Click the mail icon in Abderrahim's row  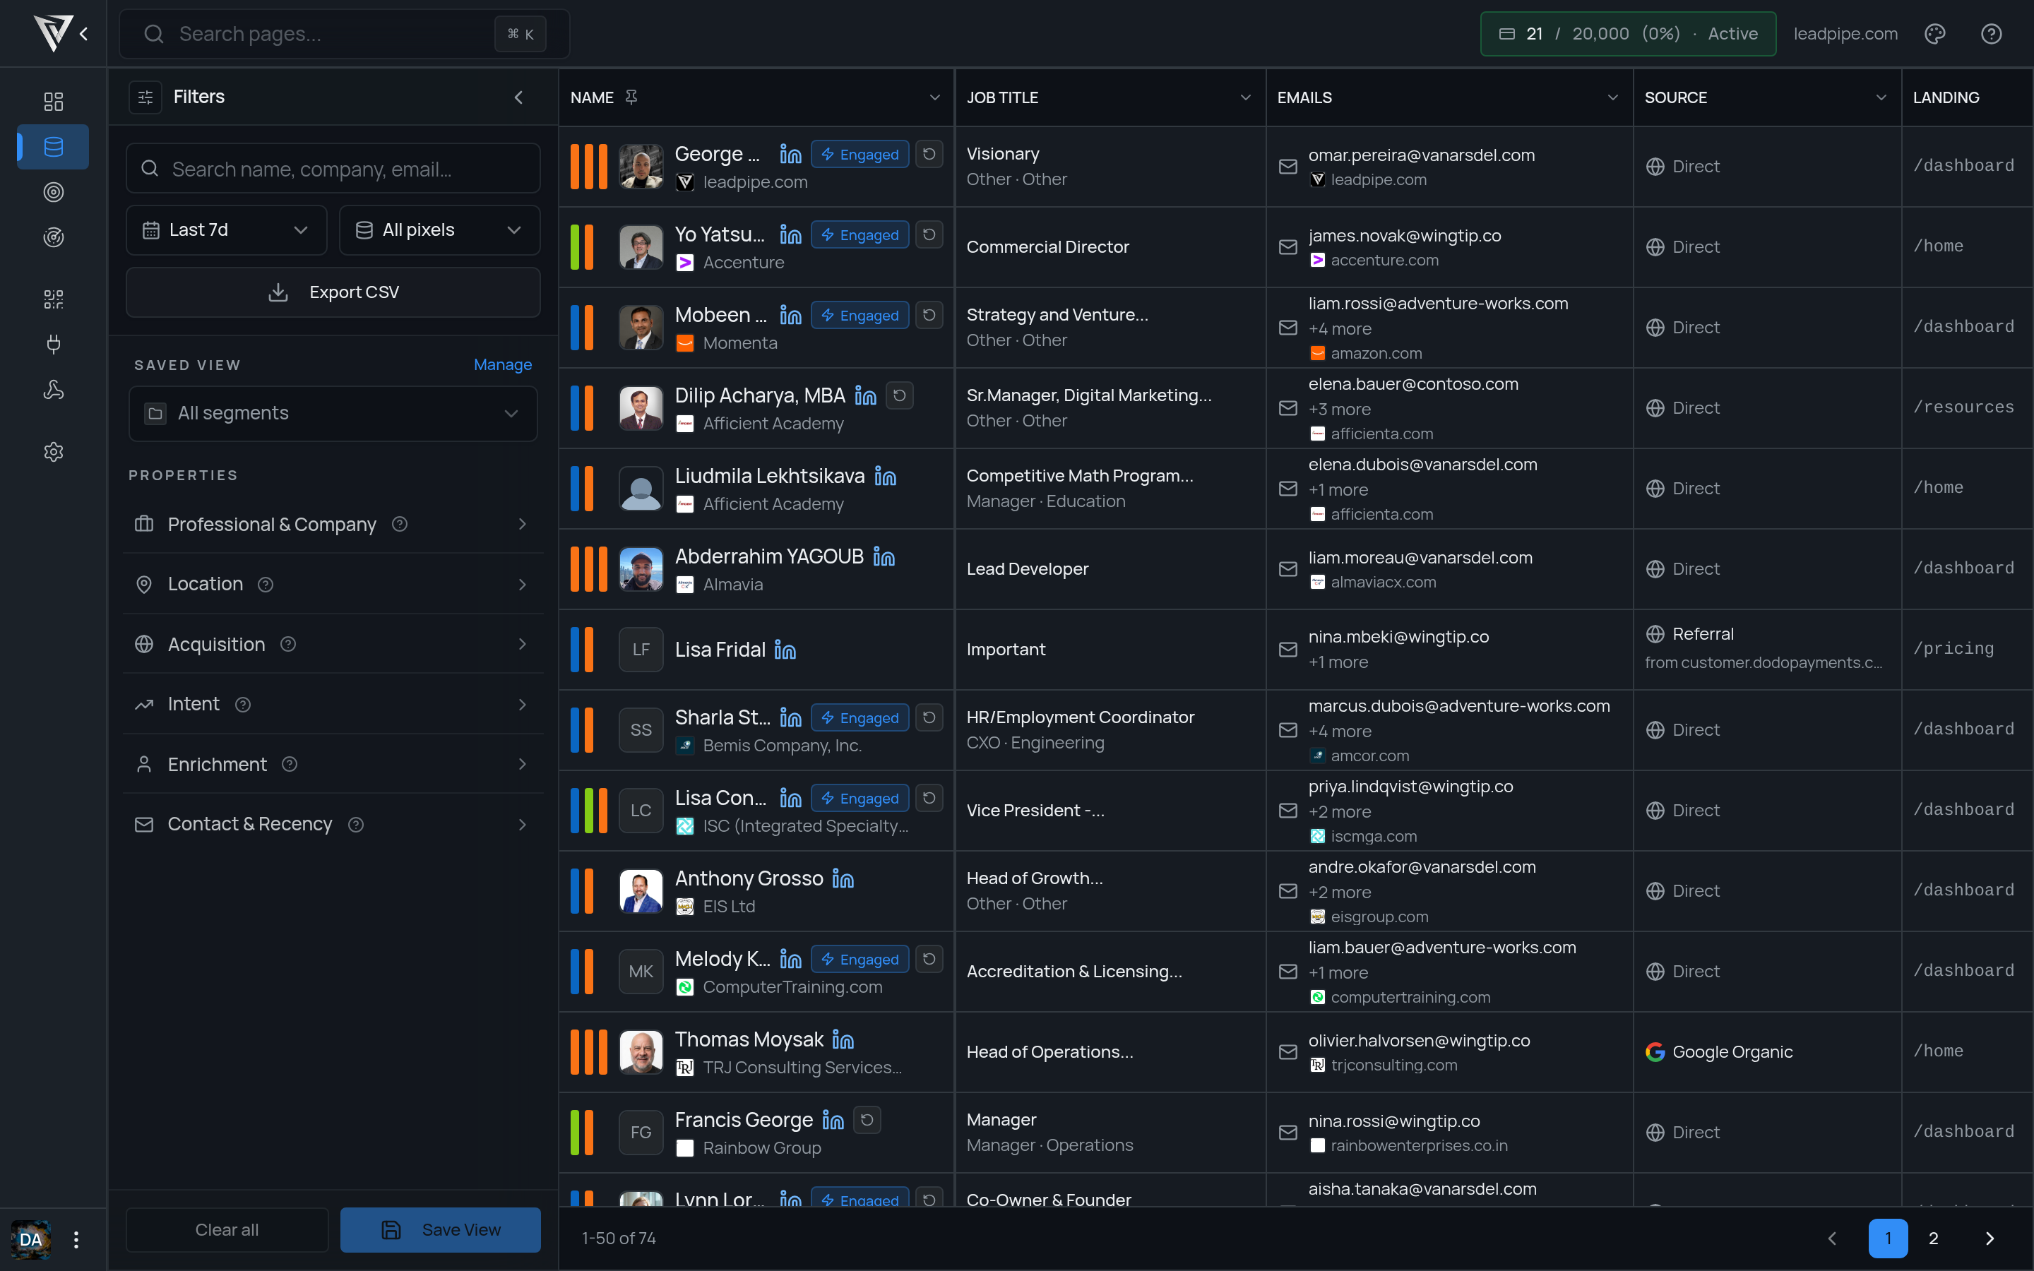1287,569
